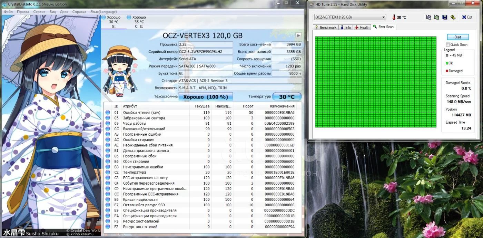Click the OCZ-VERTEX3 120,0 GB drive title

[x=203, y=35]
